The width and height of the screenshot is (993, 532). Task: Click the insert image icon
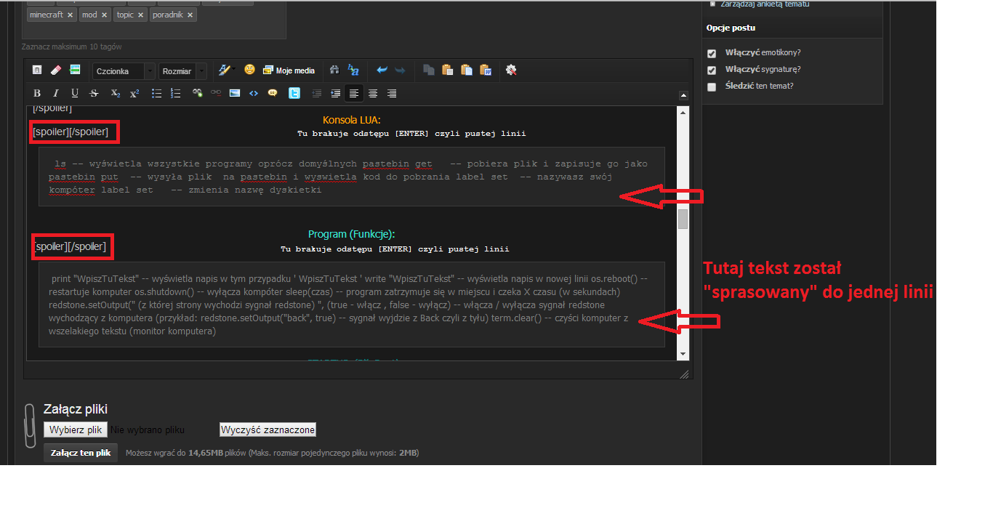click(235, 93)
